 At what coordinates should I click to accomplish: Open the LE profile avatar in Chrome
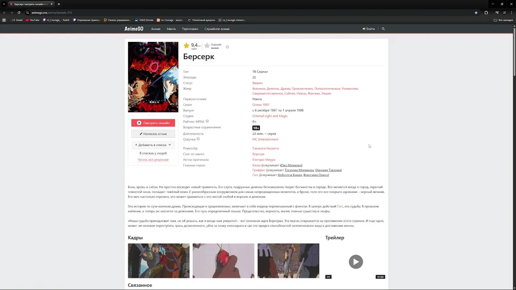[x=504, y=12]
